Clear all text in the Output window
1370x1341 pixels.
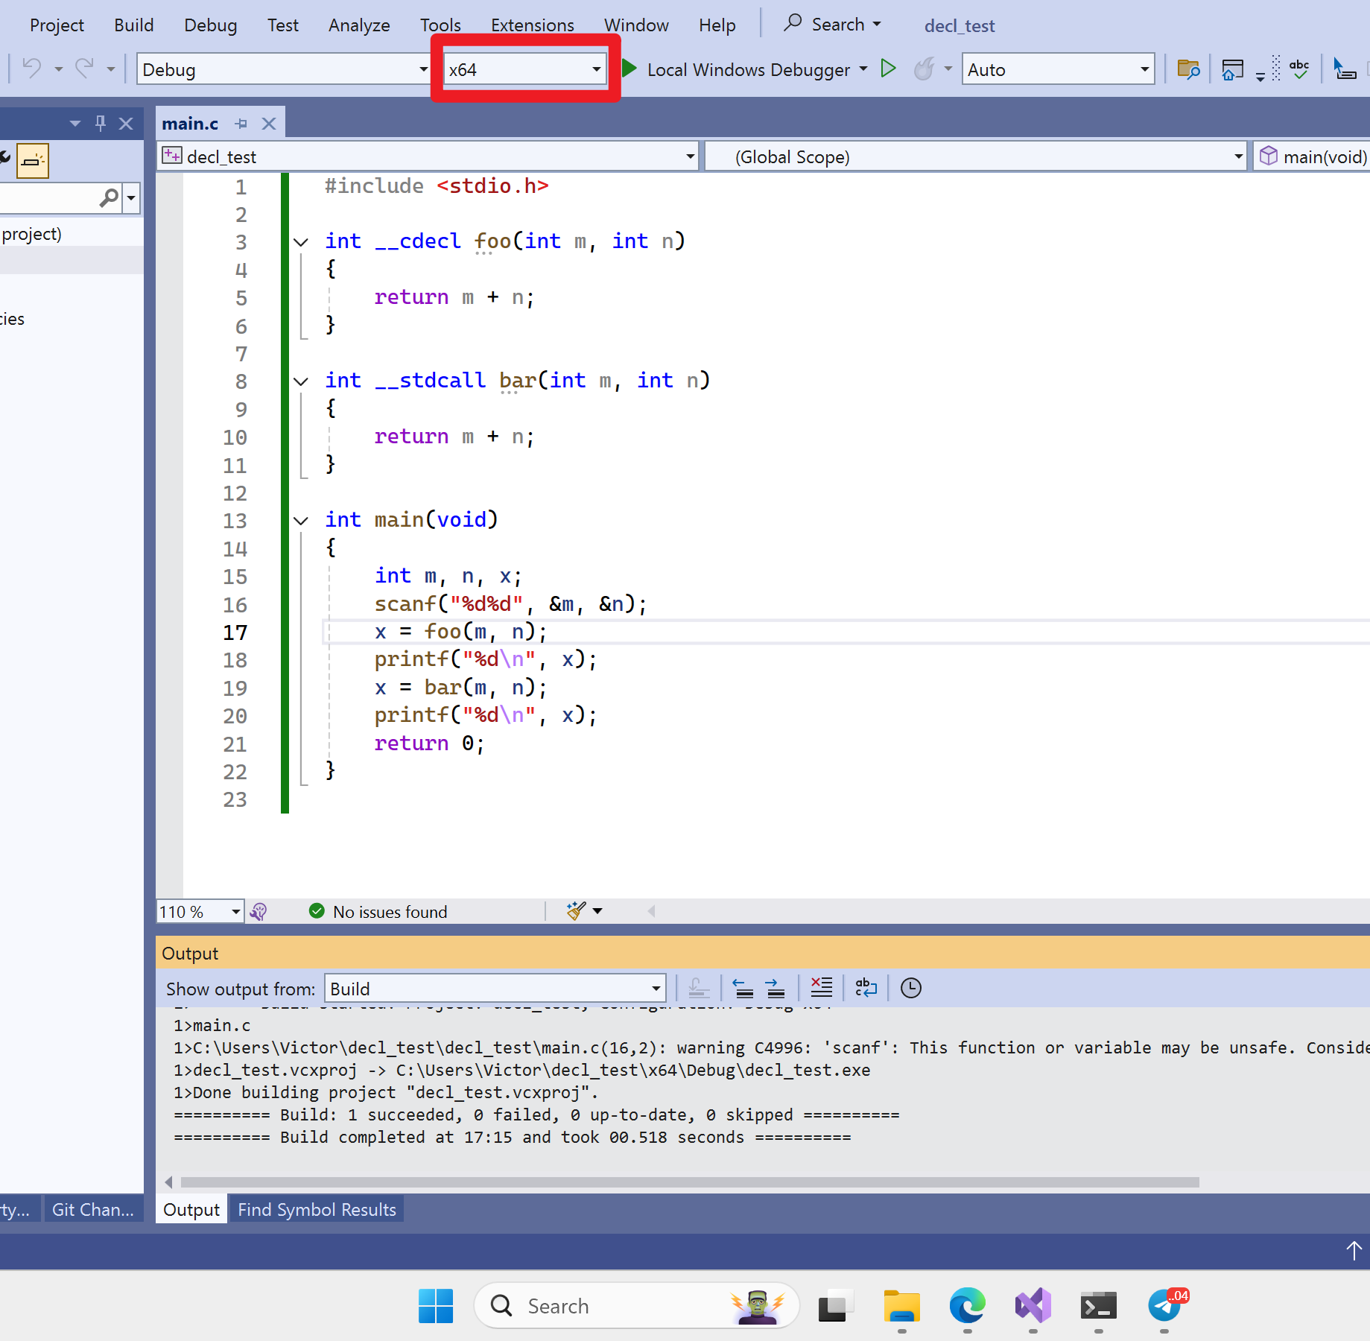[x=821, y=988]
